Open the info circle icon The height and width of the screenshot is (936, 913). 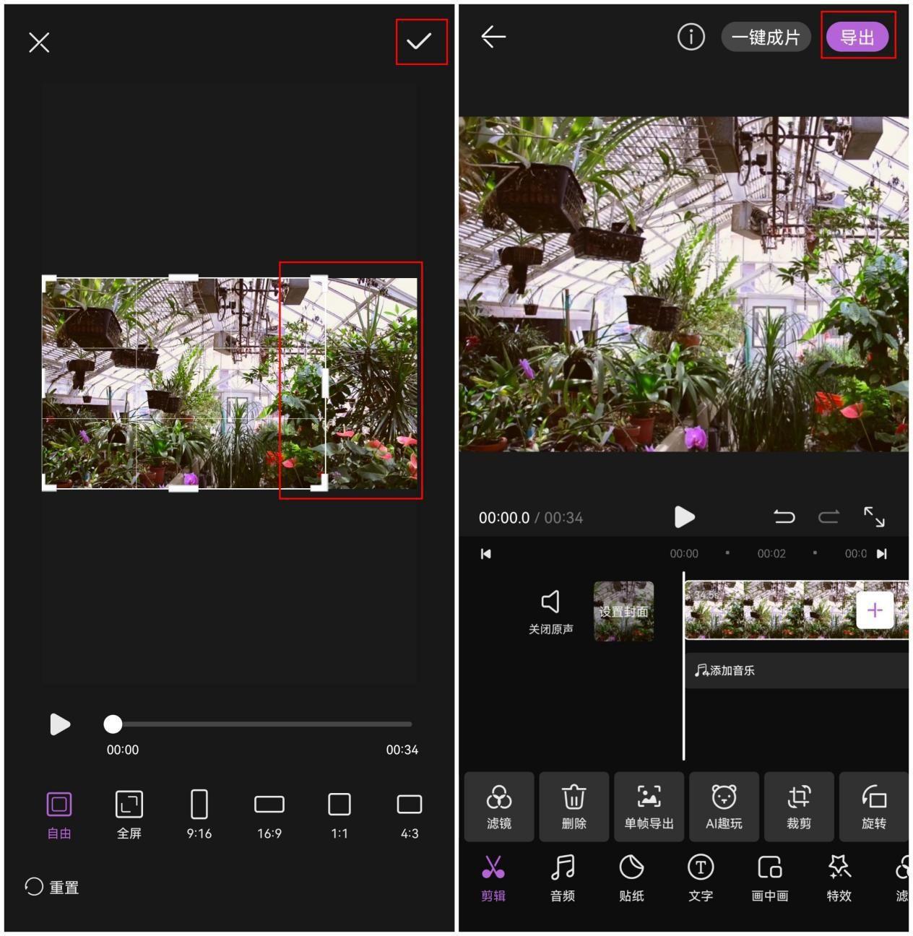pos(691,37)
